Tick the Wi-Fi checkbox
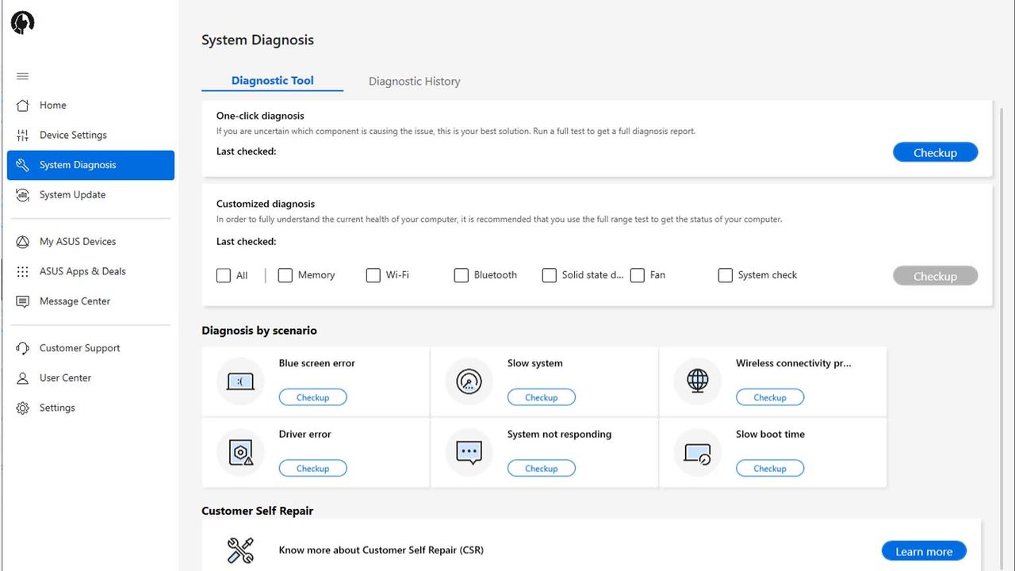This screenshot has height=571, width=1015. pos(373,275)
